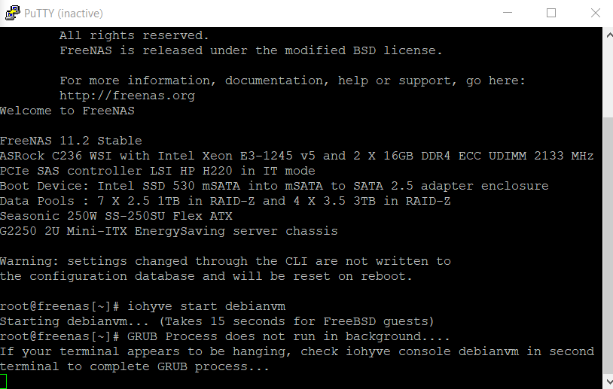The height and width of the screenshot is (389, 613).
Task: Click the http://freenas.org URL text
Action: click(127, 96)
